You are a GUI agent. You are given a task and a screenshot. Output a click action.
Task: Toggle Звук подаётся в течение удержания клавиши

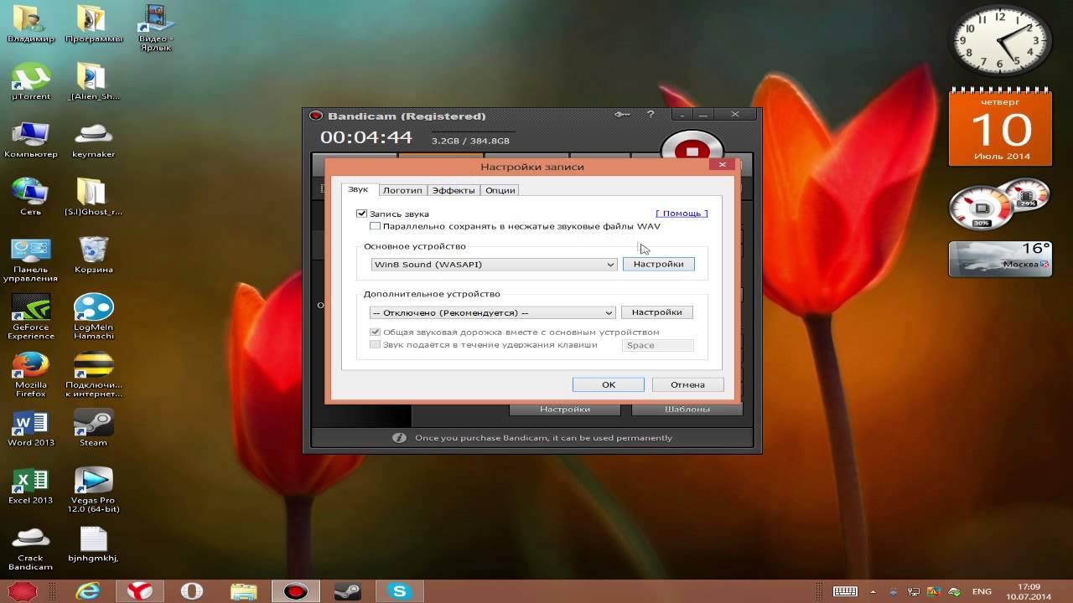375,344
